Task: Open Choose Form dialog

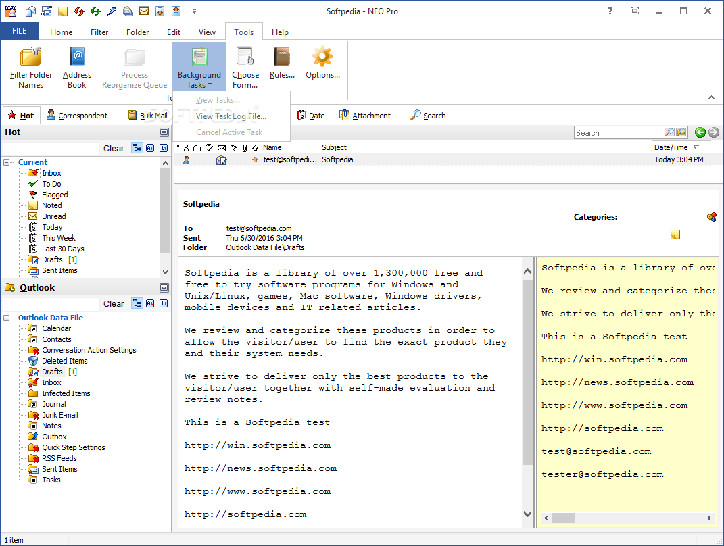Action: coord(245,68)
